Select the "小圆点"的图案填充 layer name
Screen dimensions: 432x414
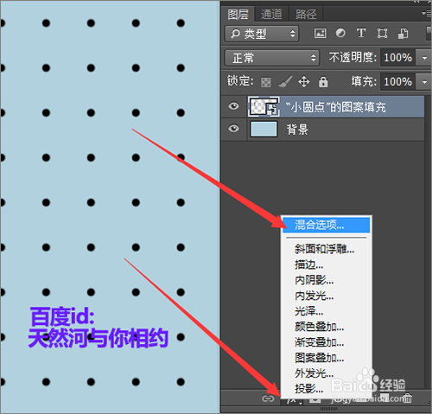(x=335, y=107)
